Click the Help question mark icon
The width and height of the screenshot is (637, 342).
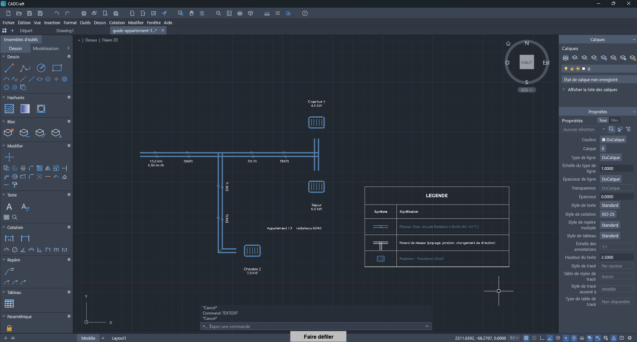pos(305,13)
